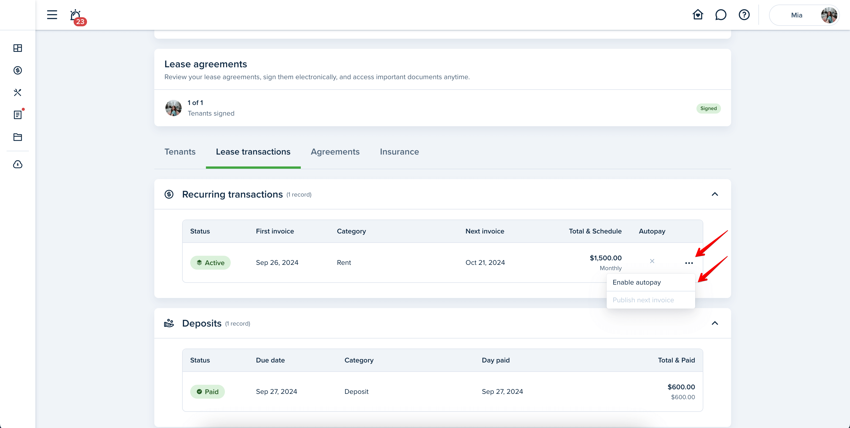
Task: Click the Deposits heading
Action: point(202,323)
